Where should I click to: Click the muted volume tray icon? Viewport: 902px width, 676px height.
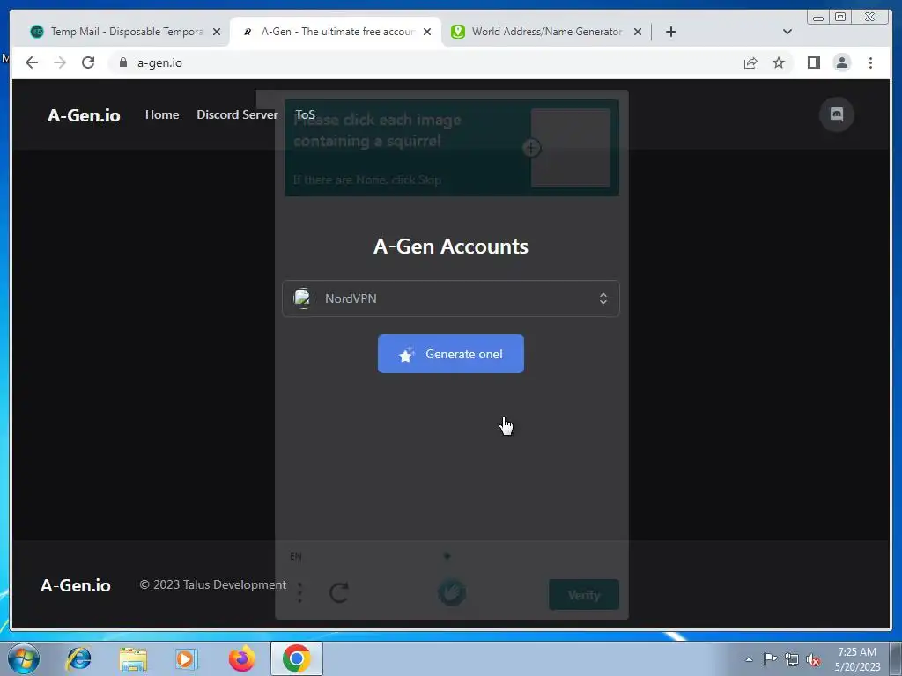click(x=813, y=659)
